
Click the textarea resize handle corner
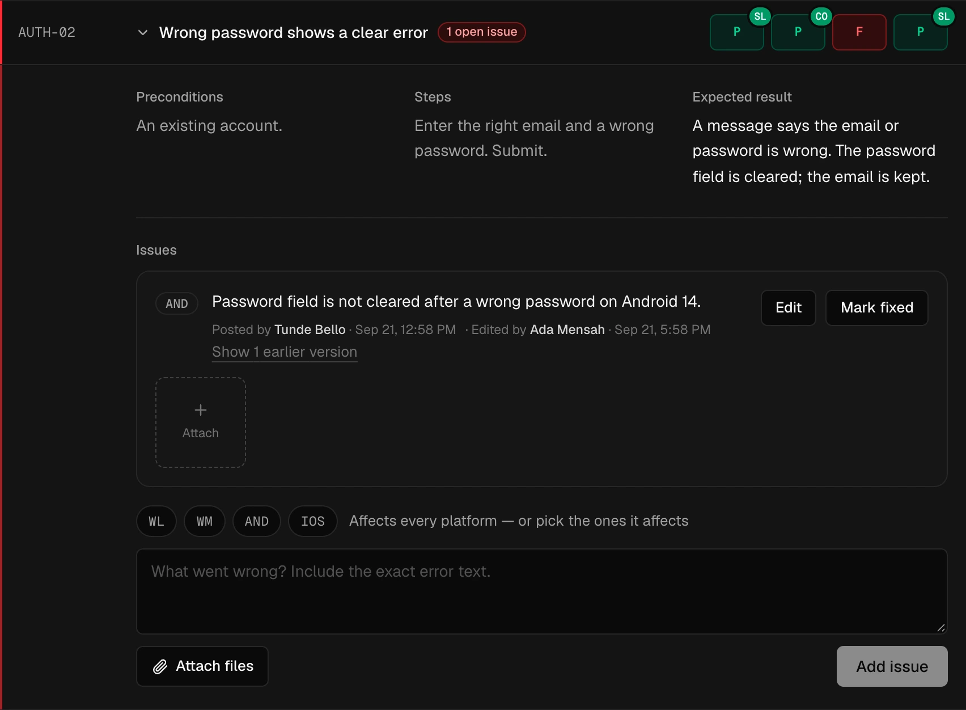[x=940, y=627]
